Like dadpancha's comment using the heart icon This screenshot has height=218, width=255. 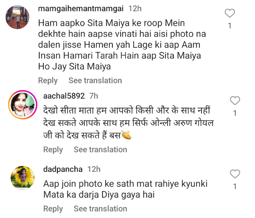(x=235, y=174)
